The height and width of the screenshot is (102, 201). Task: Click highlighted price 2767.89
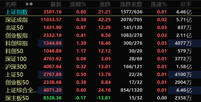point(53,74)
